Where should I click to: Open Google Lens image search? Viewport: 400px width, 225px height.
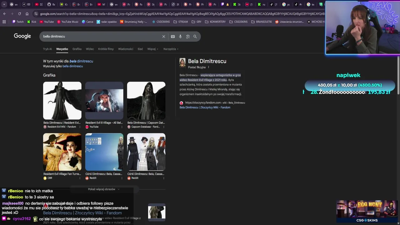[x=188, y=37]
